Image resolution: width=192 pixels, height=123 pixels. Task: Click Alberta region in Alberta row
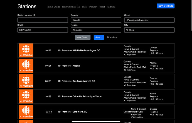[x=153, y=63]
